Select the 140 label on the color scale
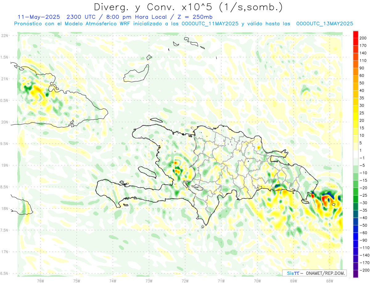Image resolution: width=370 pixels, height=285 pixels. pyautogui.click(x=364, y=53)
